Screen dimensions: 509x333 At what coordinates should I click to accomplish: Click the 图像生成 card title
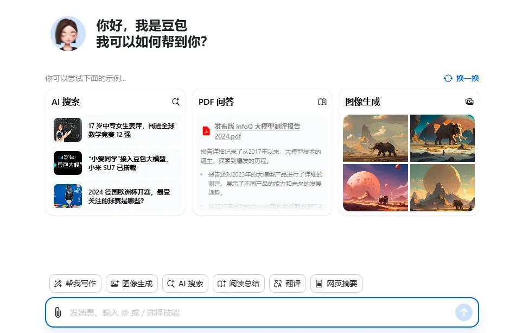362,102
